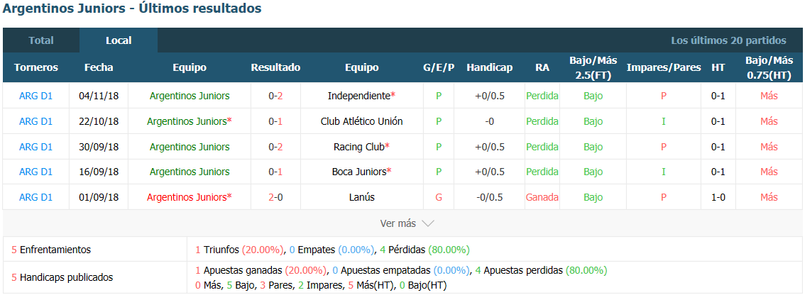The image size is (805, 295).
Task: Select the Local tab
Action: (x=119, y=40)
